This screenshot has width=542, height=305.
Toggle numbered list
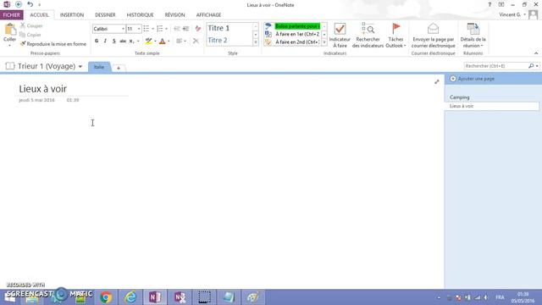coord(160,29)
